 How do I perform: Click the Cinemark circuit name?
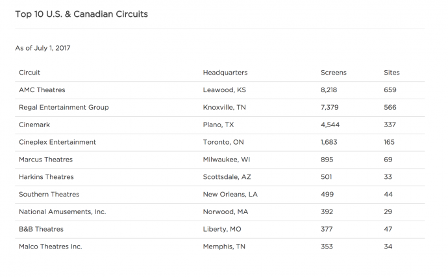[34, 125]
